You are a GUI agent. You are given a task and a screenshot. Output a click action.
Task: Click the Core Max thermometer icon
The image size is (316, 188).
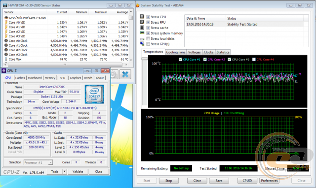click(6, 59)
